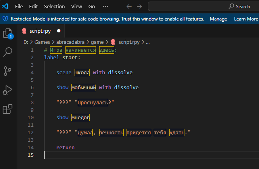Click the Games breadcrumb folder
This screenshot has height=169, width=259.
pos(42,42)
